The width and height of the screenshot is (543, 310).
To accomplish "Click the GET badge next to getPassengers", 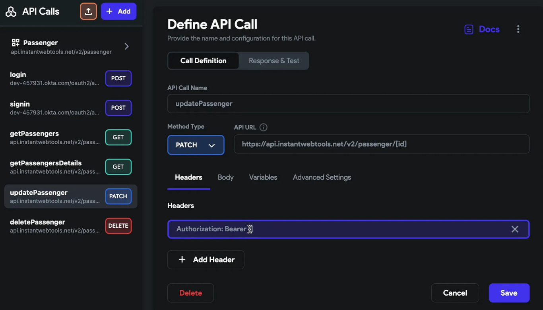I will pyautogui.click(x=118, y=137).
